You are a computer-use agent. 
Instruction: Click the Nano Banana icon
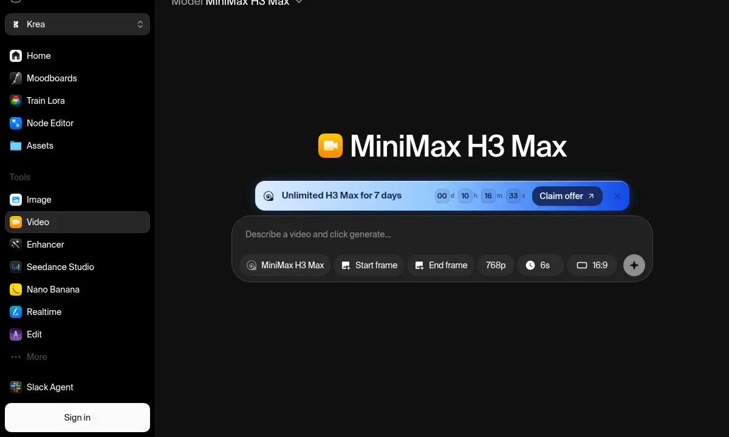[16, 290]
